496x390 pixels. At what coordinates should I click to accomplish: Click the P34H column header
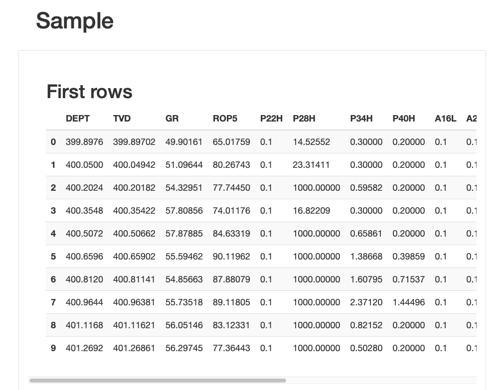(361, 119)
